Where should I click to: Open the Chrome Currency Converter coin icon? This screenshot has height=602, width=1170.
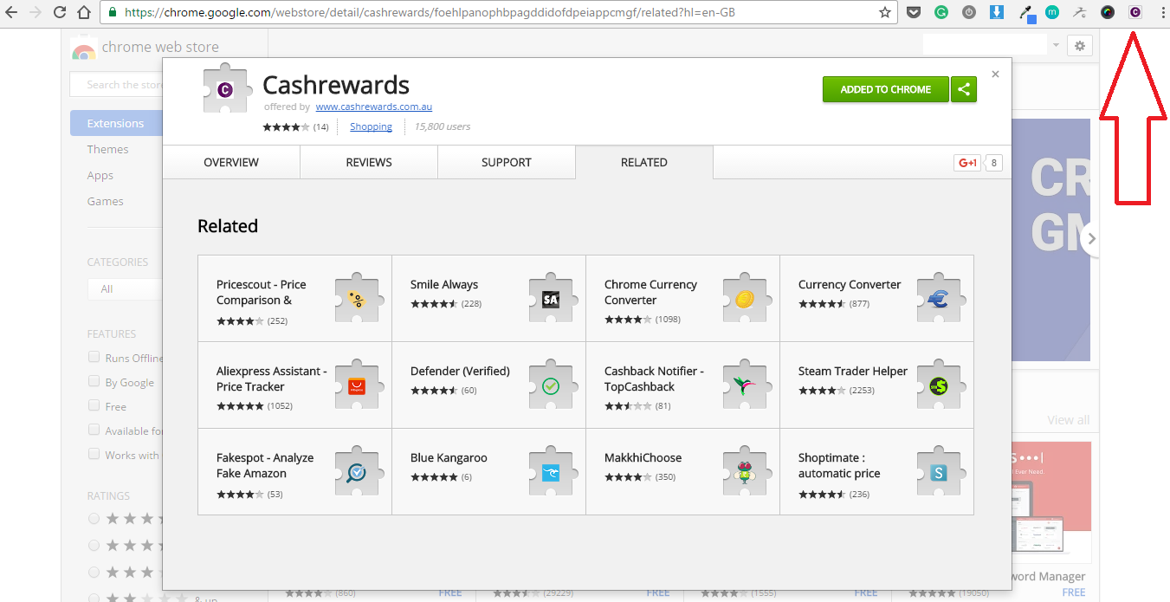click(744, 300)
